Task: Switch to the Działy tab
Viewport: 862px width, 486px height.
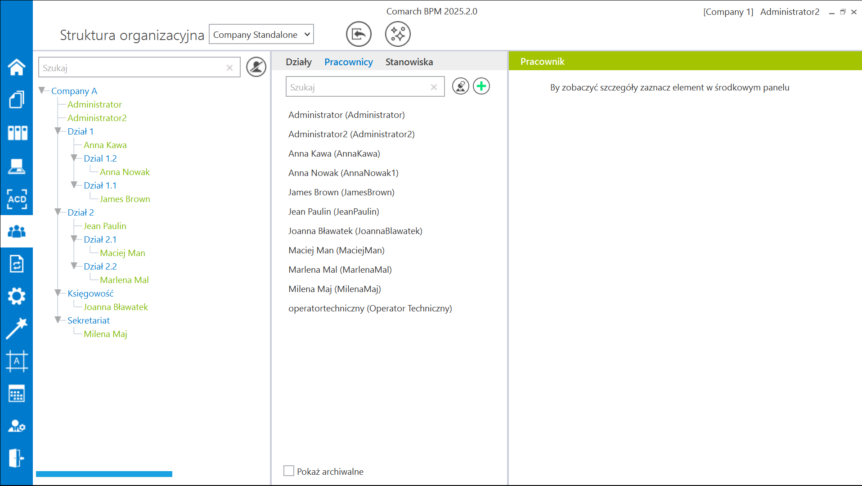Action: (x=298, y=62)
